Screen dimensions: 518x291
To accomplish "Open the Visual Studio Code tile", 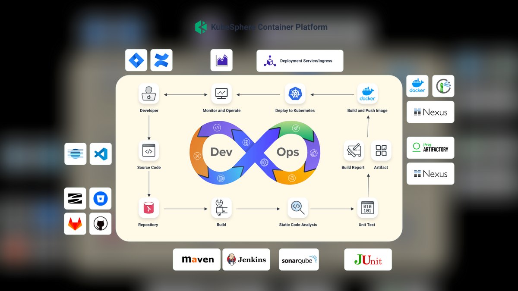I will tap(101, 154).
